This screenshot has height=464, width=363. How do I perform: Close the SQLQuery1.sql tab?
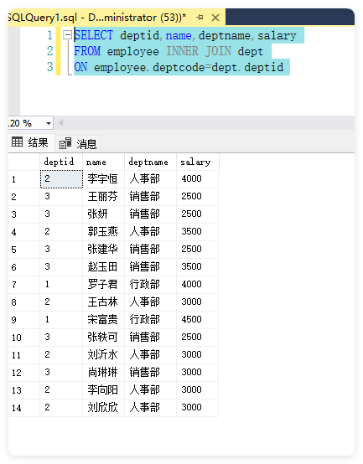[215, 18]
